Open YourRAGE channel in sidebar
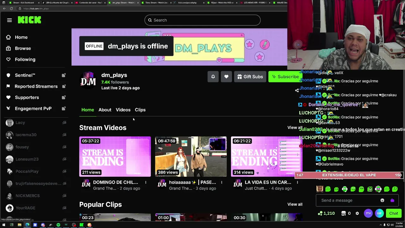The width and height of the screenshot is (405, 228). (x=25, y=208)
